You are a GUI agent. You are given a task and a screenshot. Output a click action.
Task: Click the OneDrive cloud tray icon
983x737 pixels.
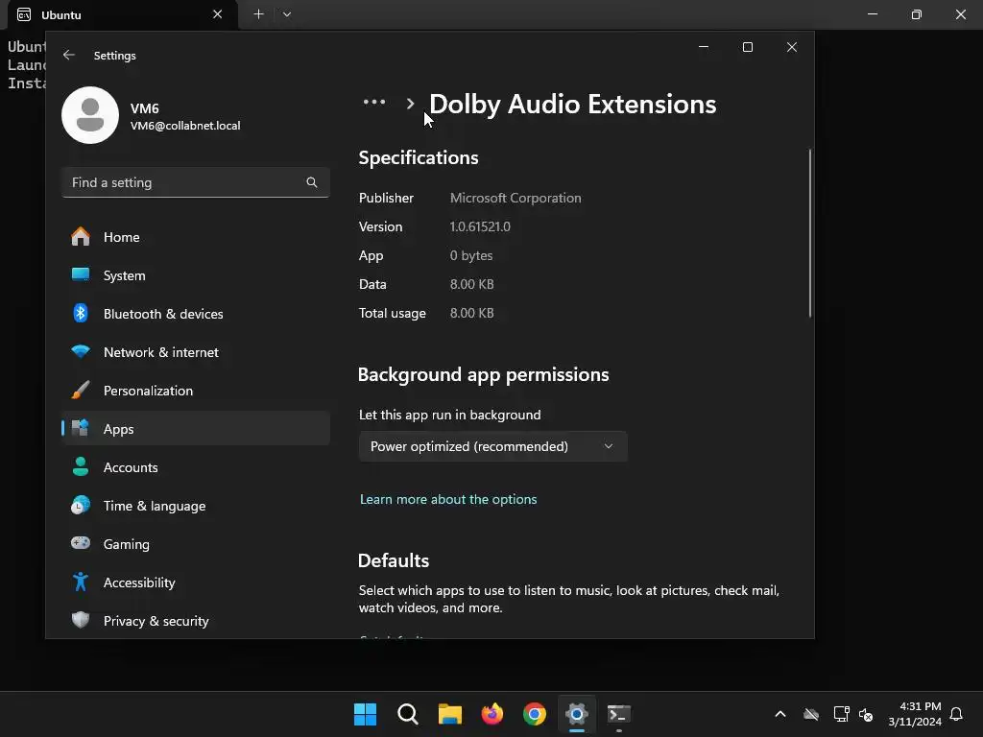click(811, 714)
